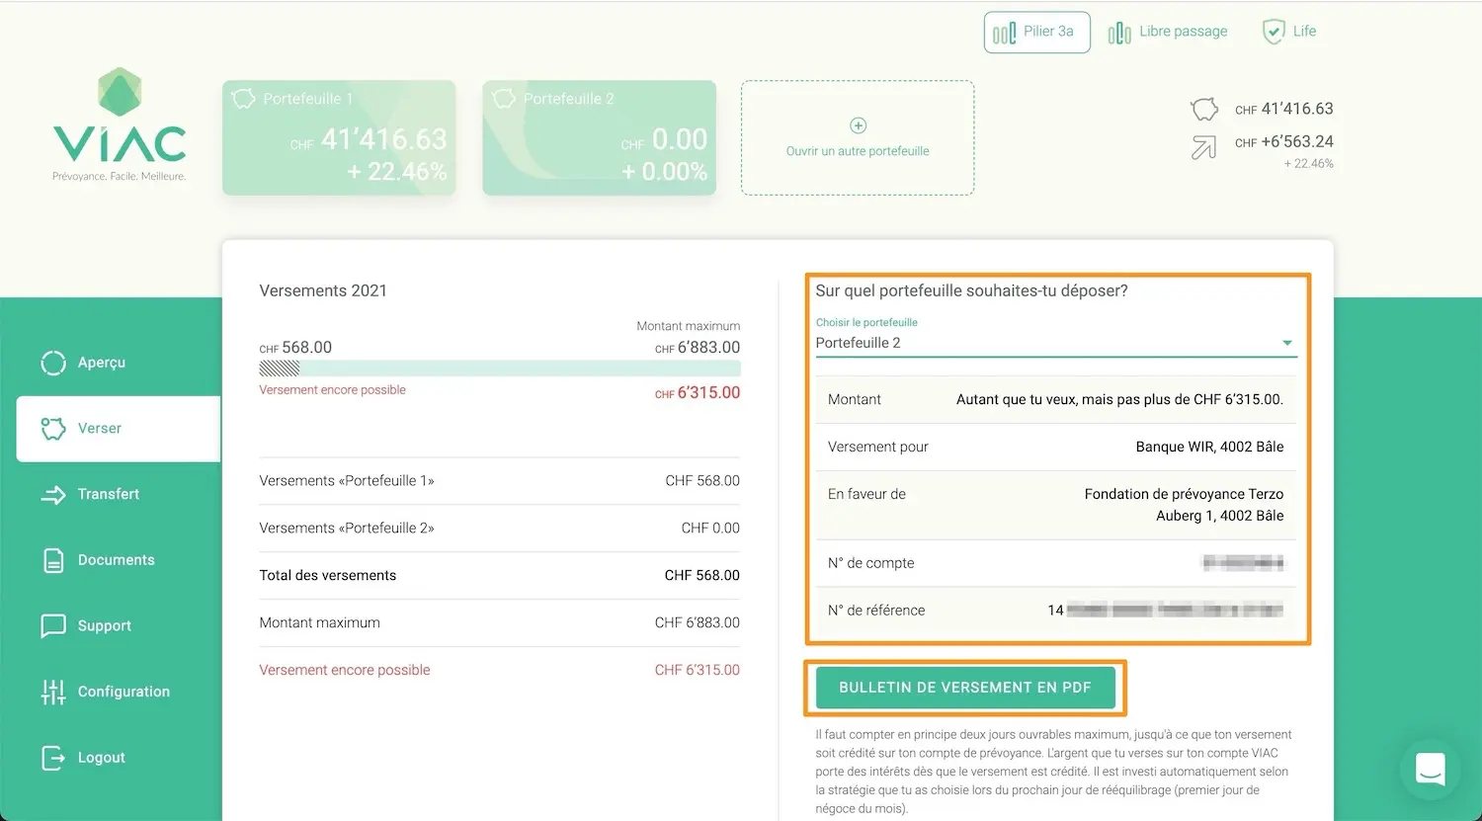
Task: Click the dropdown arrow next to Portefeuille 2
Action: pyautogui.click(x=1287, y=343)
